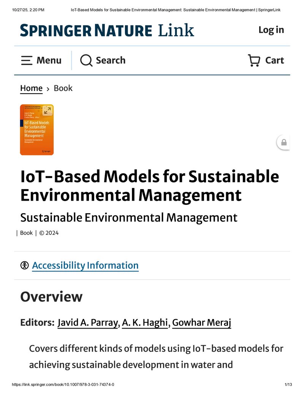This screenshot has width=304, height=394.
Task: Open editor A. K. Haghi's link
Action: click(x=145, y=323)
